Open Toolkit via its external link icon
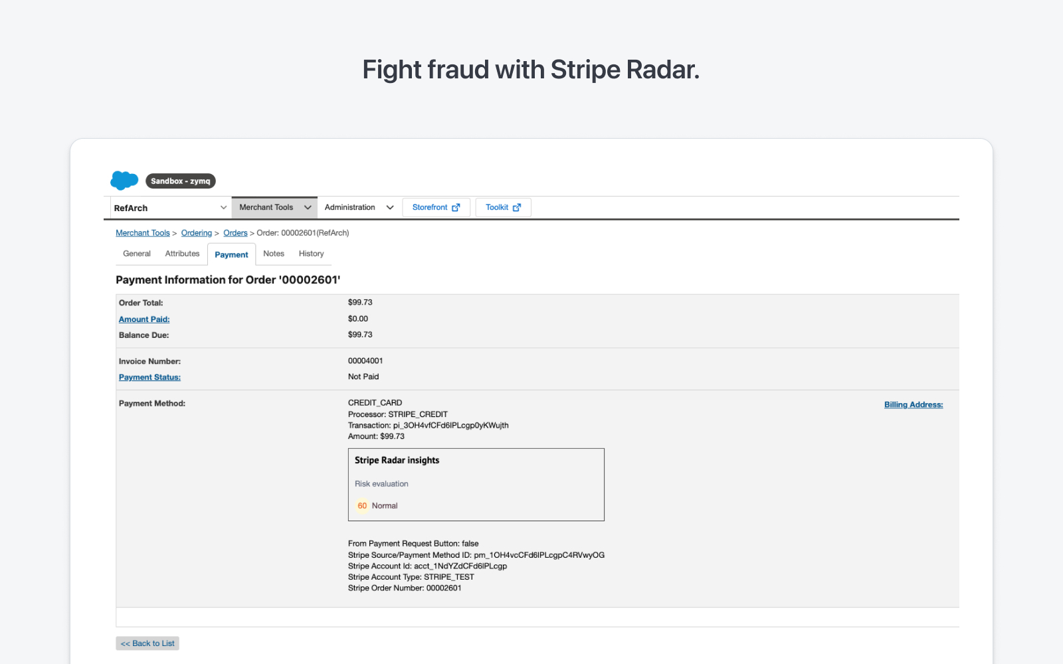 (517, 207)
